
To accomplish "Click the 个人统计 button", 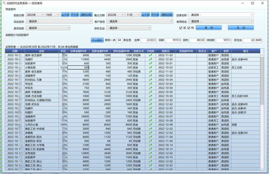I will 97,40.
